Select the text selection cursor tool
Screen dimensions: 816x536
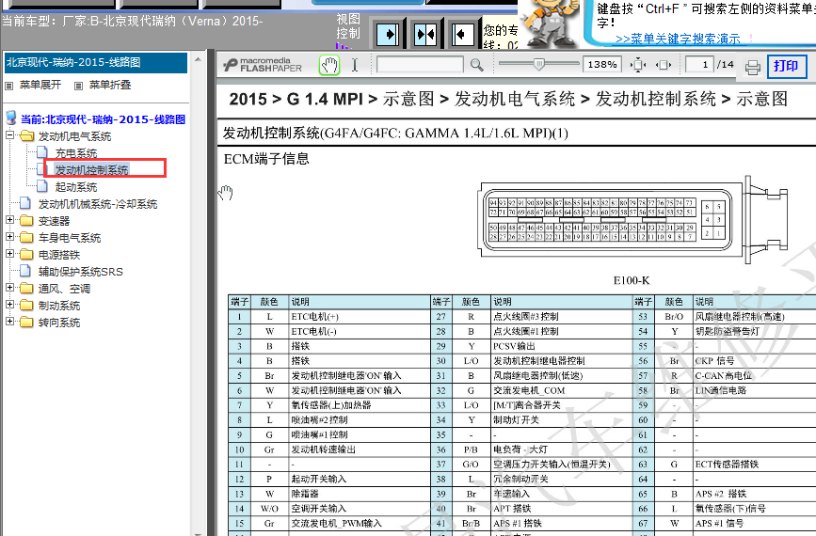(x=355, y=65)
